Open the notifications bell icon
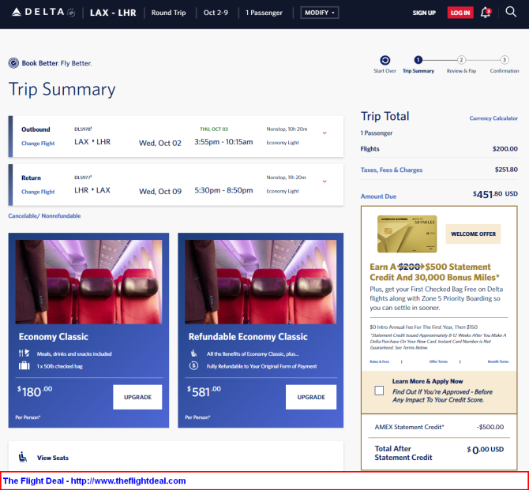Screen dimensions: 529x490 pos(486,13)
